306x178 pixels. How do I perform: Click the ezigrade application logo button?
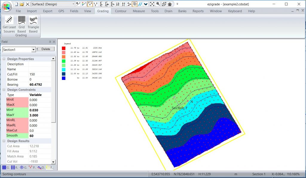tap(6, 6)
